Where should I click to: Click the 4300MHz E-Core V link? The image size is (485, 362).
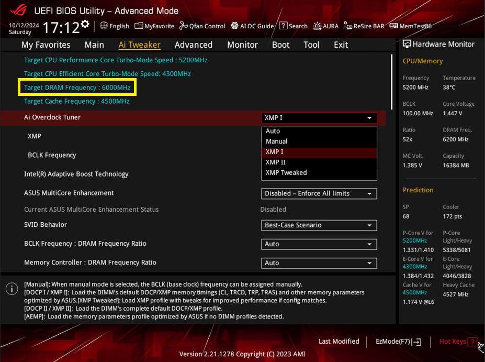click(415, 267)
